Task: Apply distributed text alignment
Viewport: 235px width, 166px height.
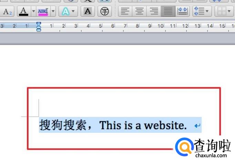Action: point(182,12)
